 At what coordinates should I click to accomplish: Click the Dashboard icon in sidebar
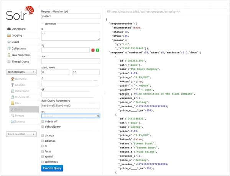coord(8,29)
